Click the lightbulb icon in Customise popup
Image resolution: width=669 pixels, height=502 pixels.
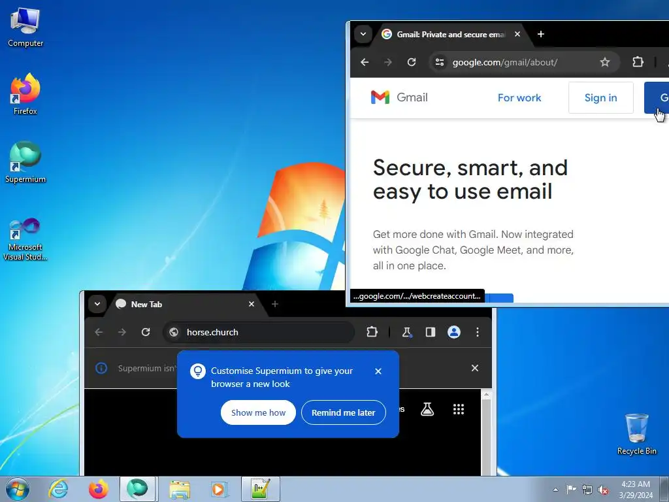pos(198,371)
